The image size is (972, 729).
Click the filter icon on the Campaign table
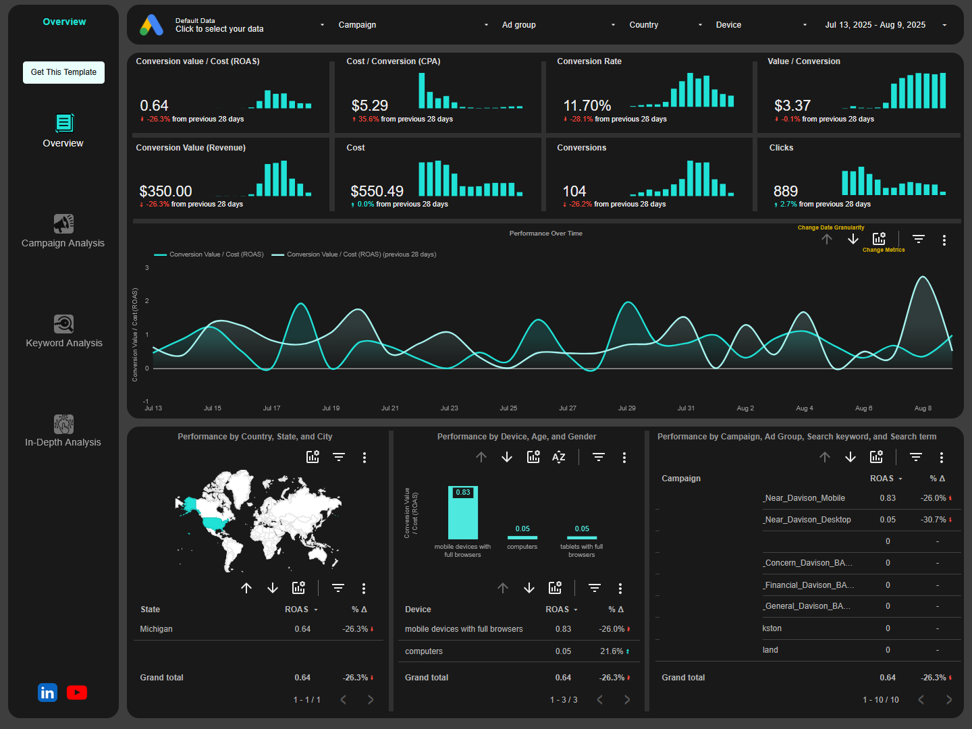[x=915, y=457]
